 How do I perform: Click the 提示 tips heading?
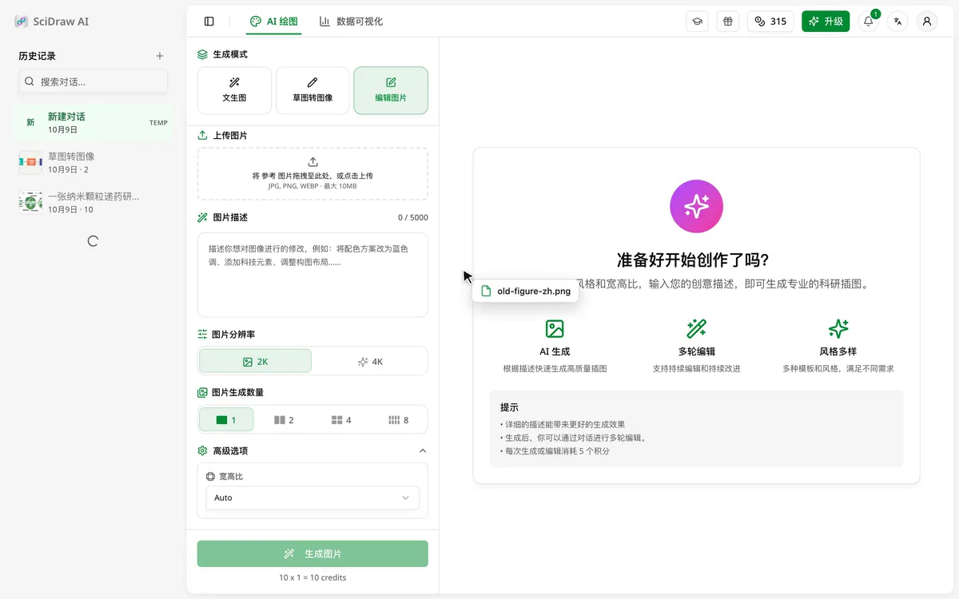[510, 407]
